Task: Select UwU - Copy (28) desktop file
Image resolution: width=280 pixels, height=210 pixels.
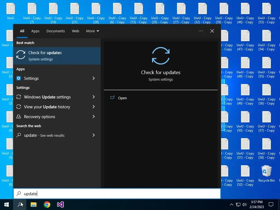Action: tap(96, 13)
